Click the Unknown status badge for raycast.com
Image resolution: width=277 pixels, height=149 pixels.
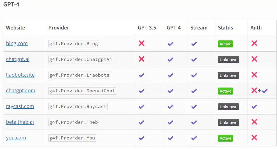pyautogui.click(x=229, y=107)
